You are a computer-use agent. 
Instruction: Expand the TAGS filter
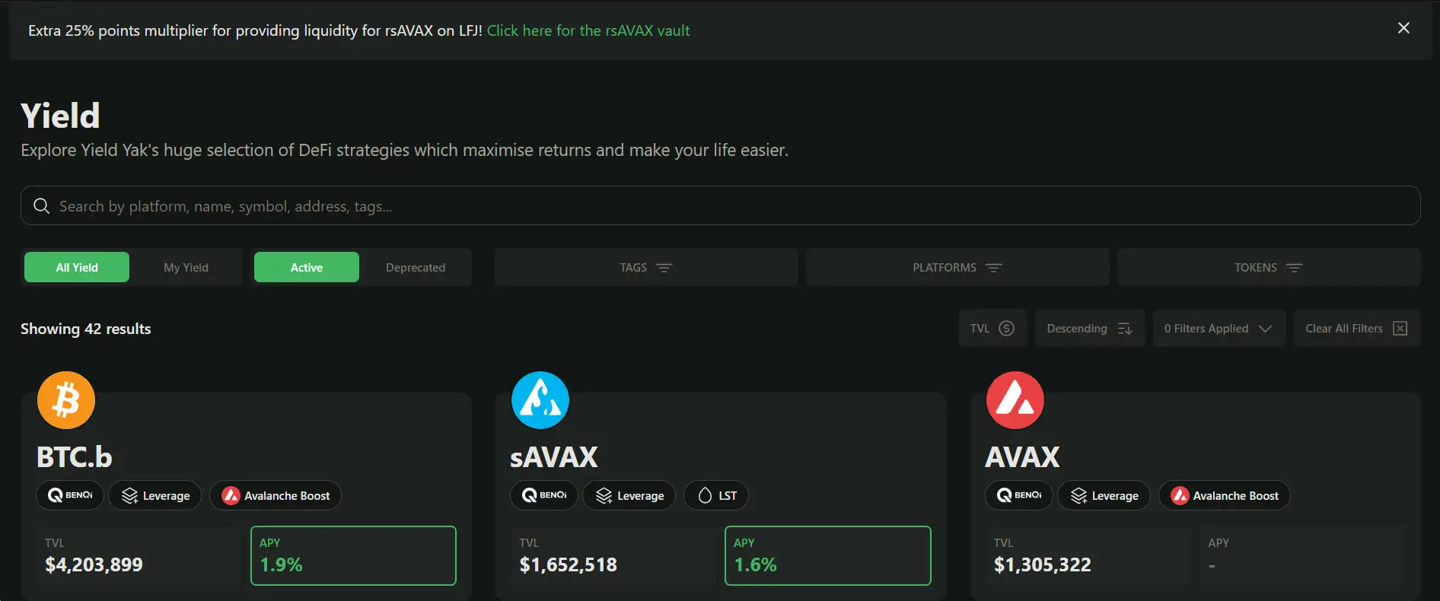645,268
